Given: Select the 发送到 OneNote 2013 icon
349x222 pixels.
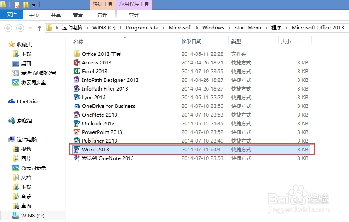Looking at the screenshot, I should (77, 158).
